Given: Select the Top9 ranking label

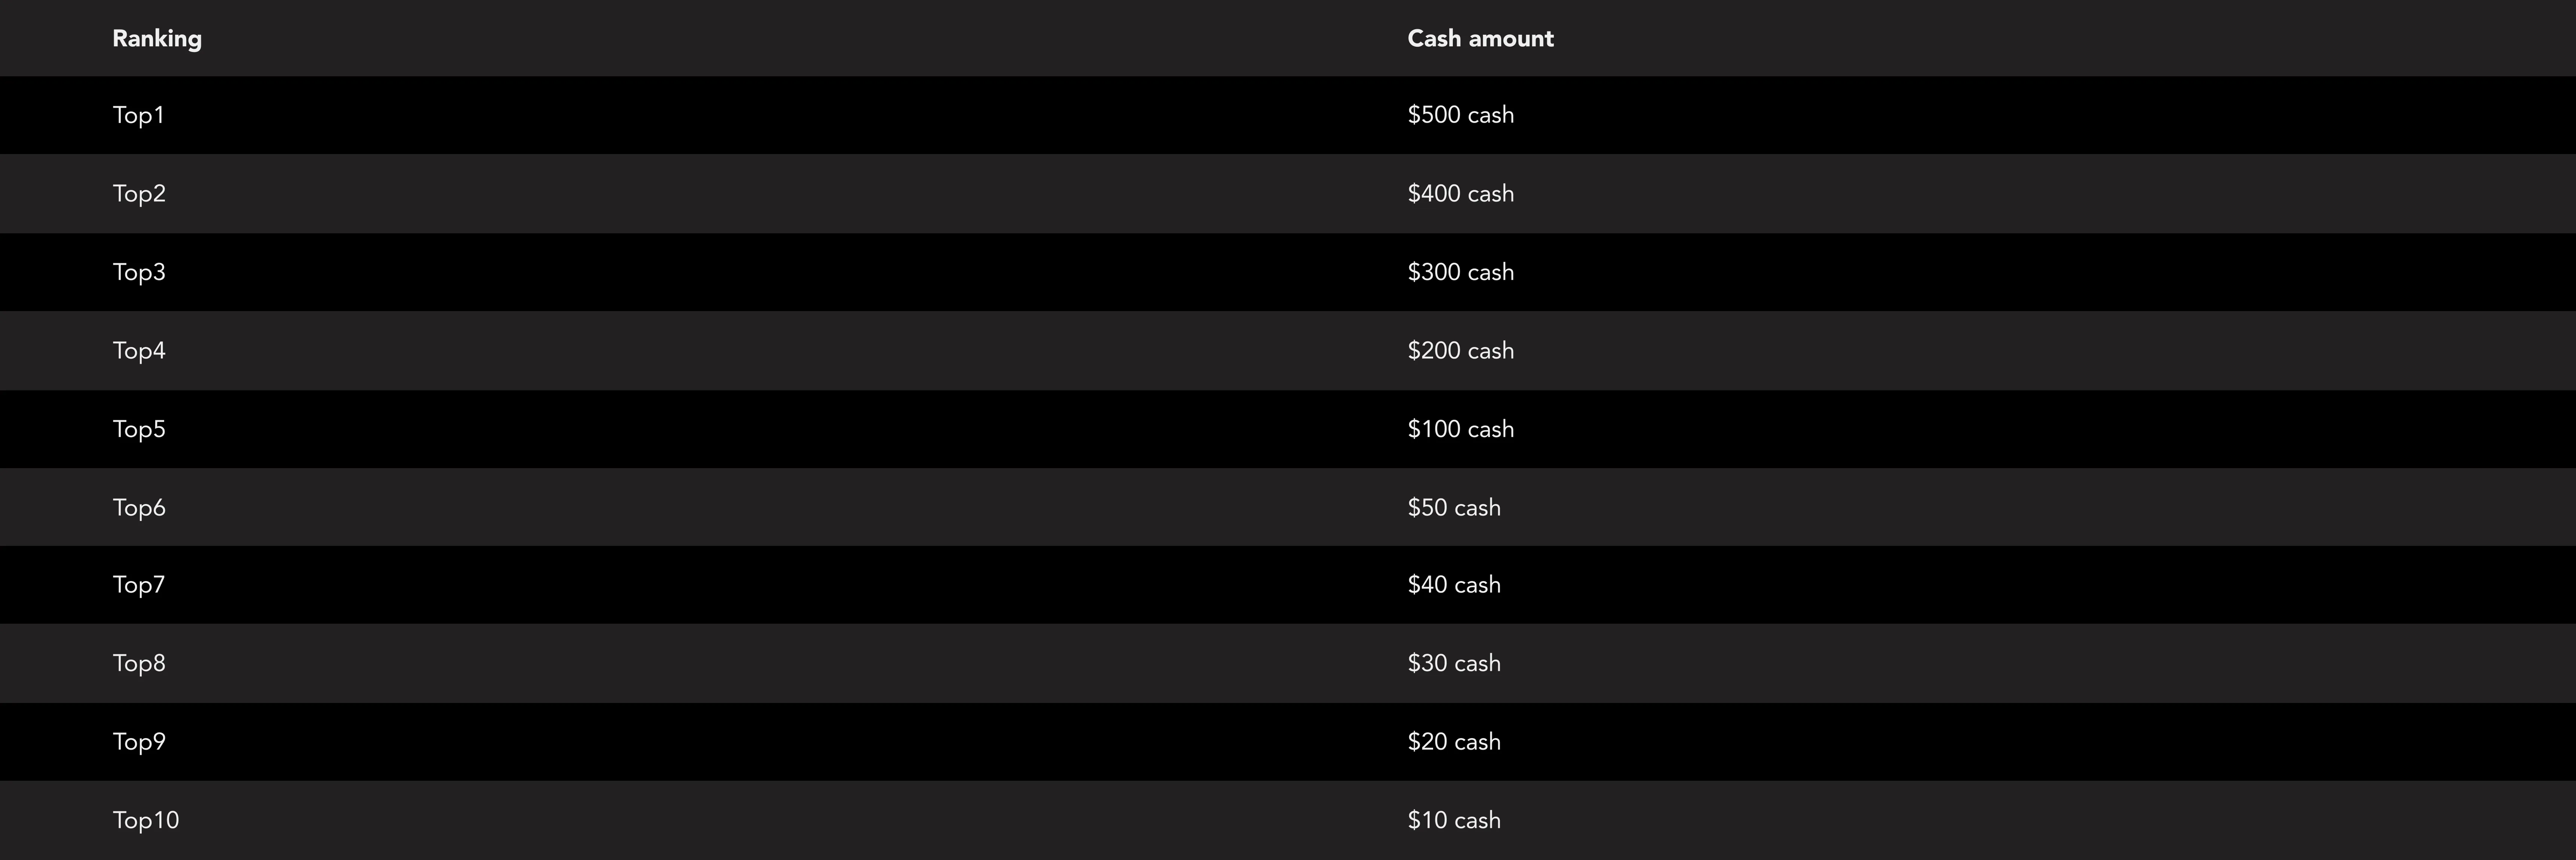Looking at the screenshot, I should pyautogui.click(x=139, y=741).
